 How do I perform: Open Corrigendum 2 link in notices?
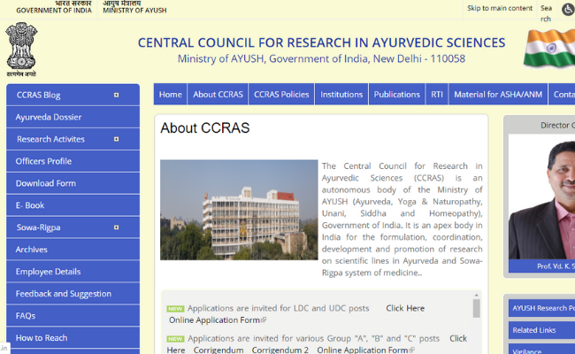[x=280, y=350]
